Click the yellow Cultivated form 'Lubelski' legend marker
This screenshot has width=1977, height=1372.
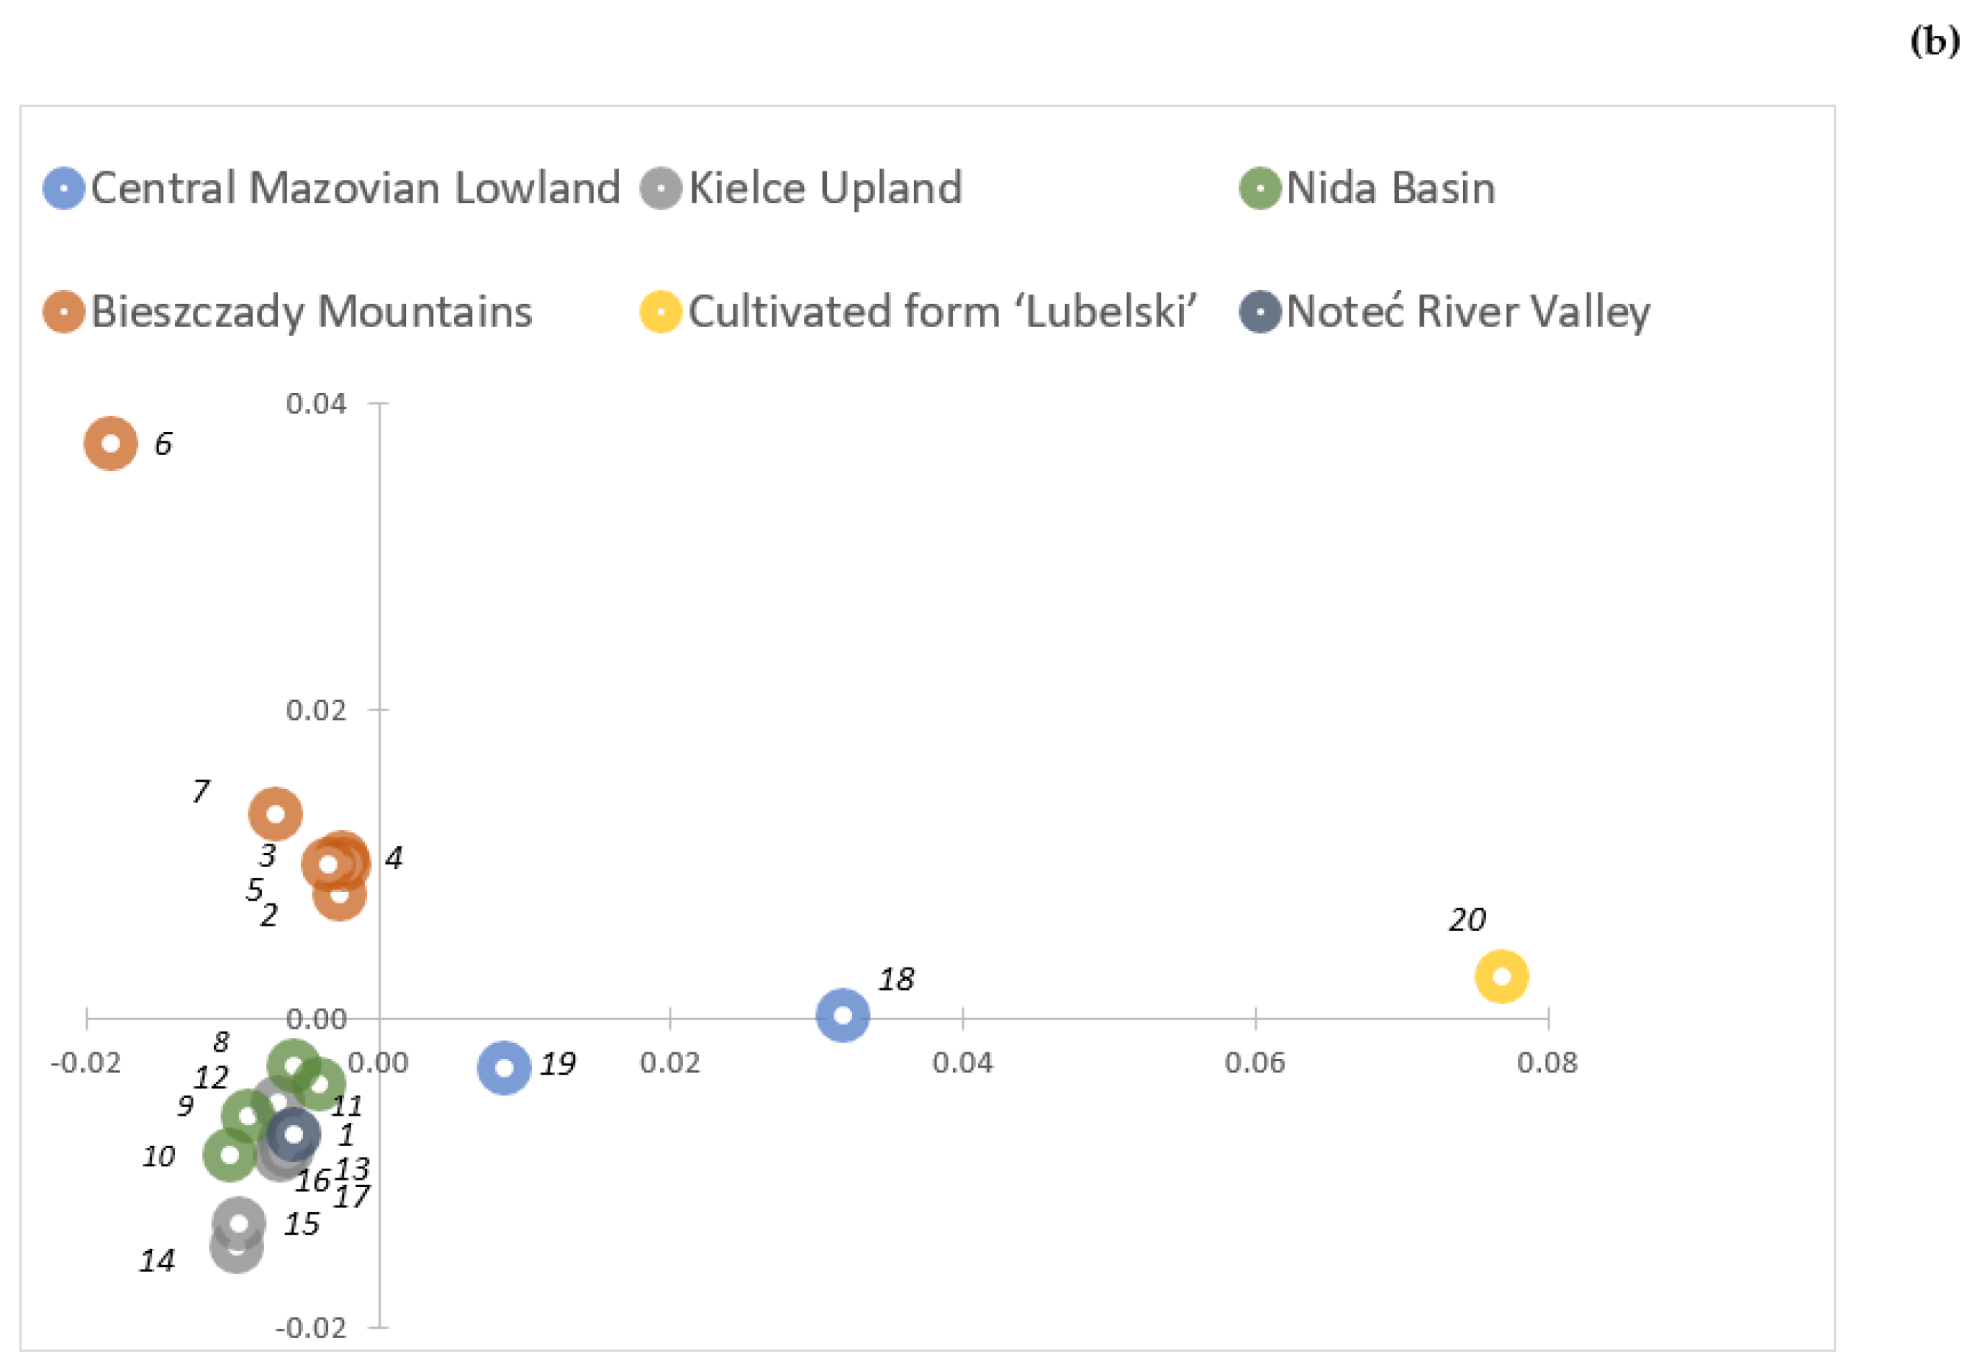coord(661,311)
